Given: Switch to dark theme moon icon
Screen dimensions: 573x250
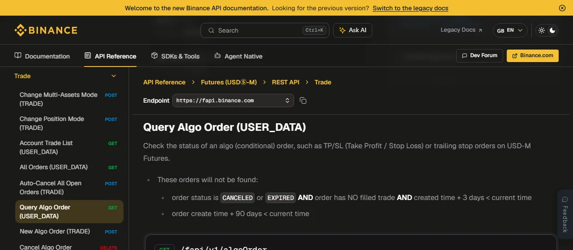Looking at the screenshot, I should pos(553,30).
